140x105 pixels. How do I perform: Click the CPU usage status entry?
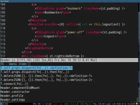click(37, 104)
